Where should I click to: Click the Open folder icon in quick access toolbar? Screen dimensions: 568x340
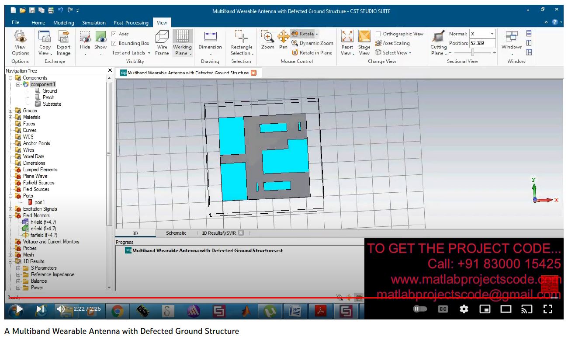[x=23, y=10]
